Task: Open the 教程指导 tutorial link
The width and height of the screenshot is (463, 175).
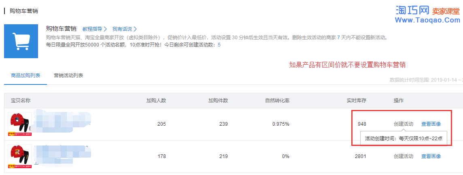Action: tap(92, 29)
